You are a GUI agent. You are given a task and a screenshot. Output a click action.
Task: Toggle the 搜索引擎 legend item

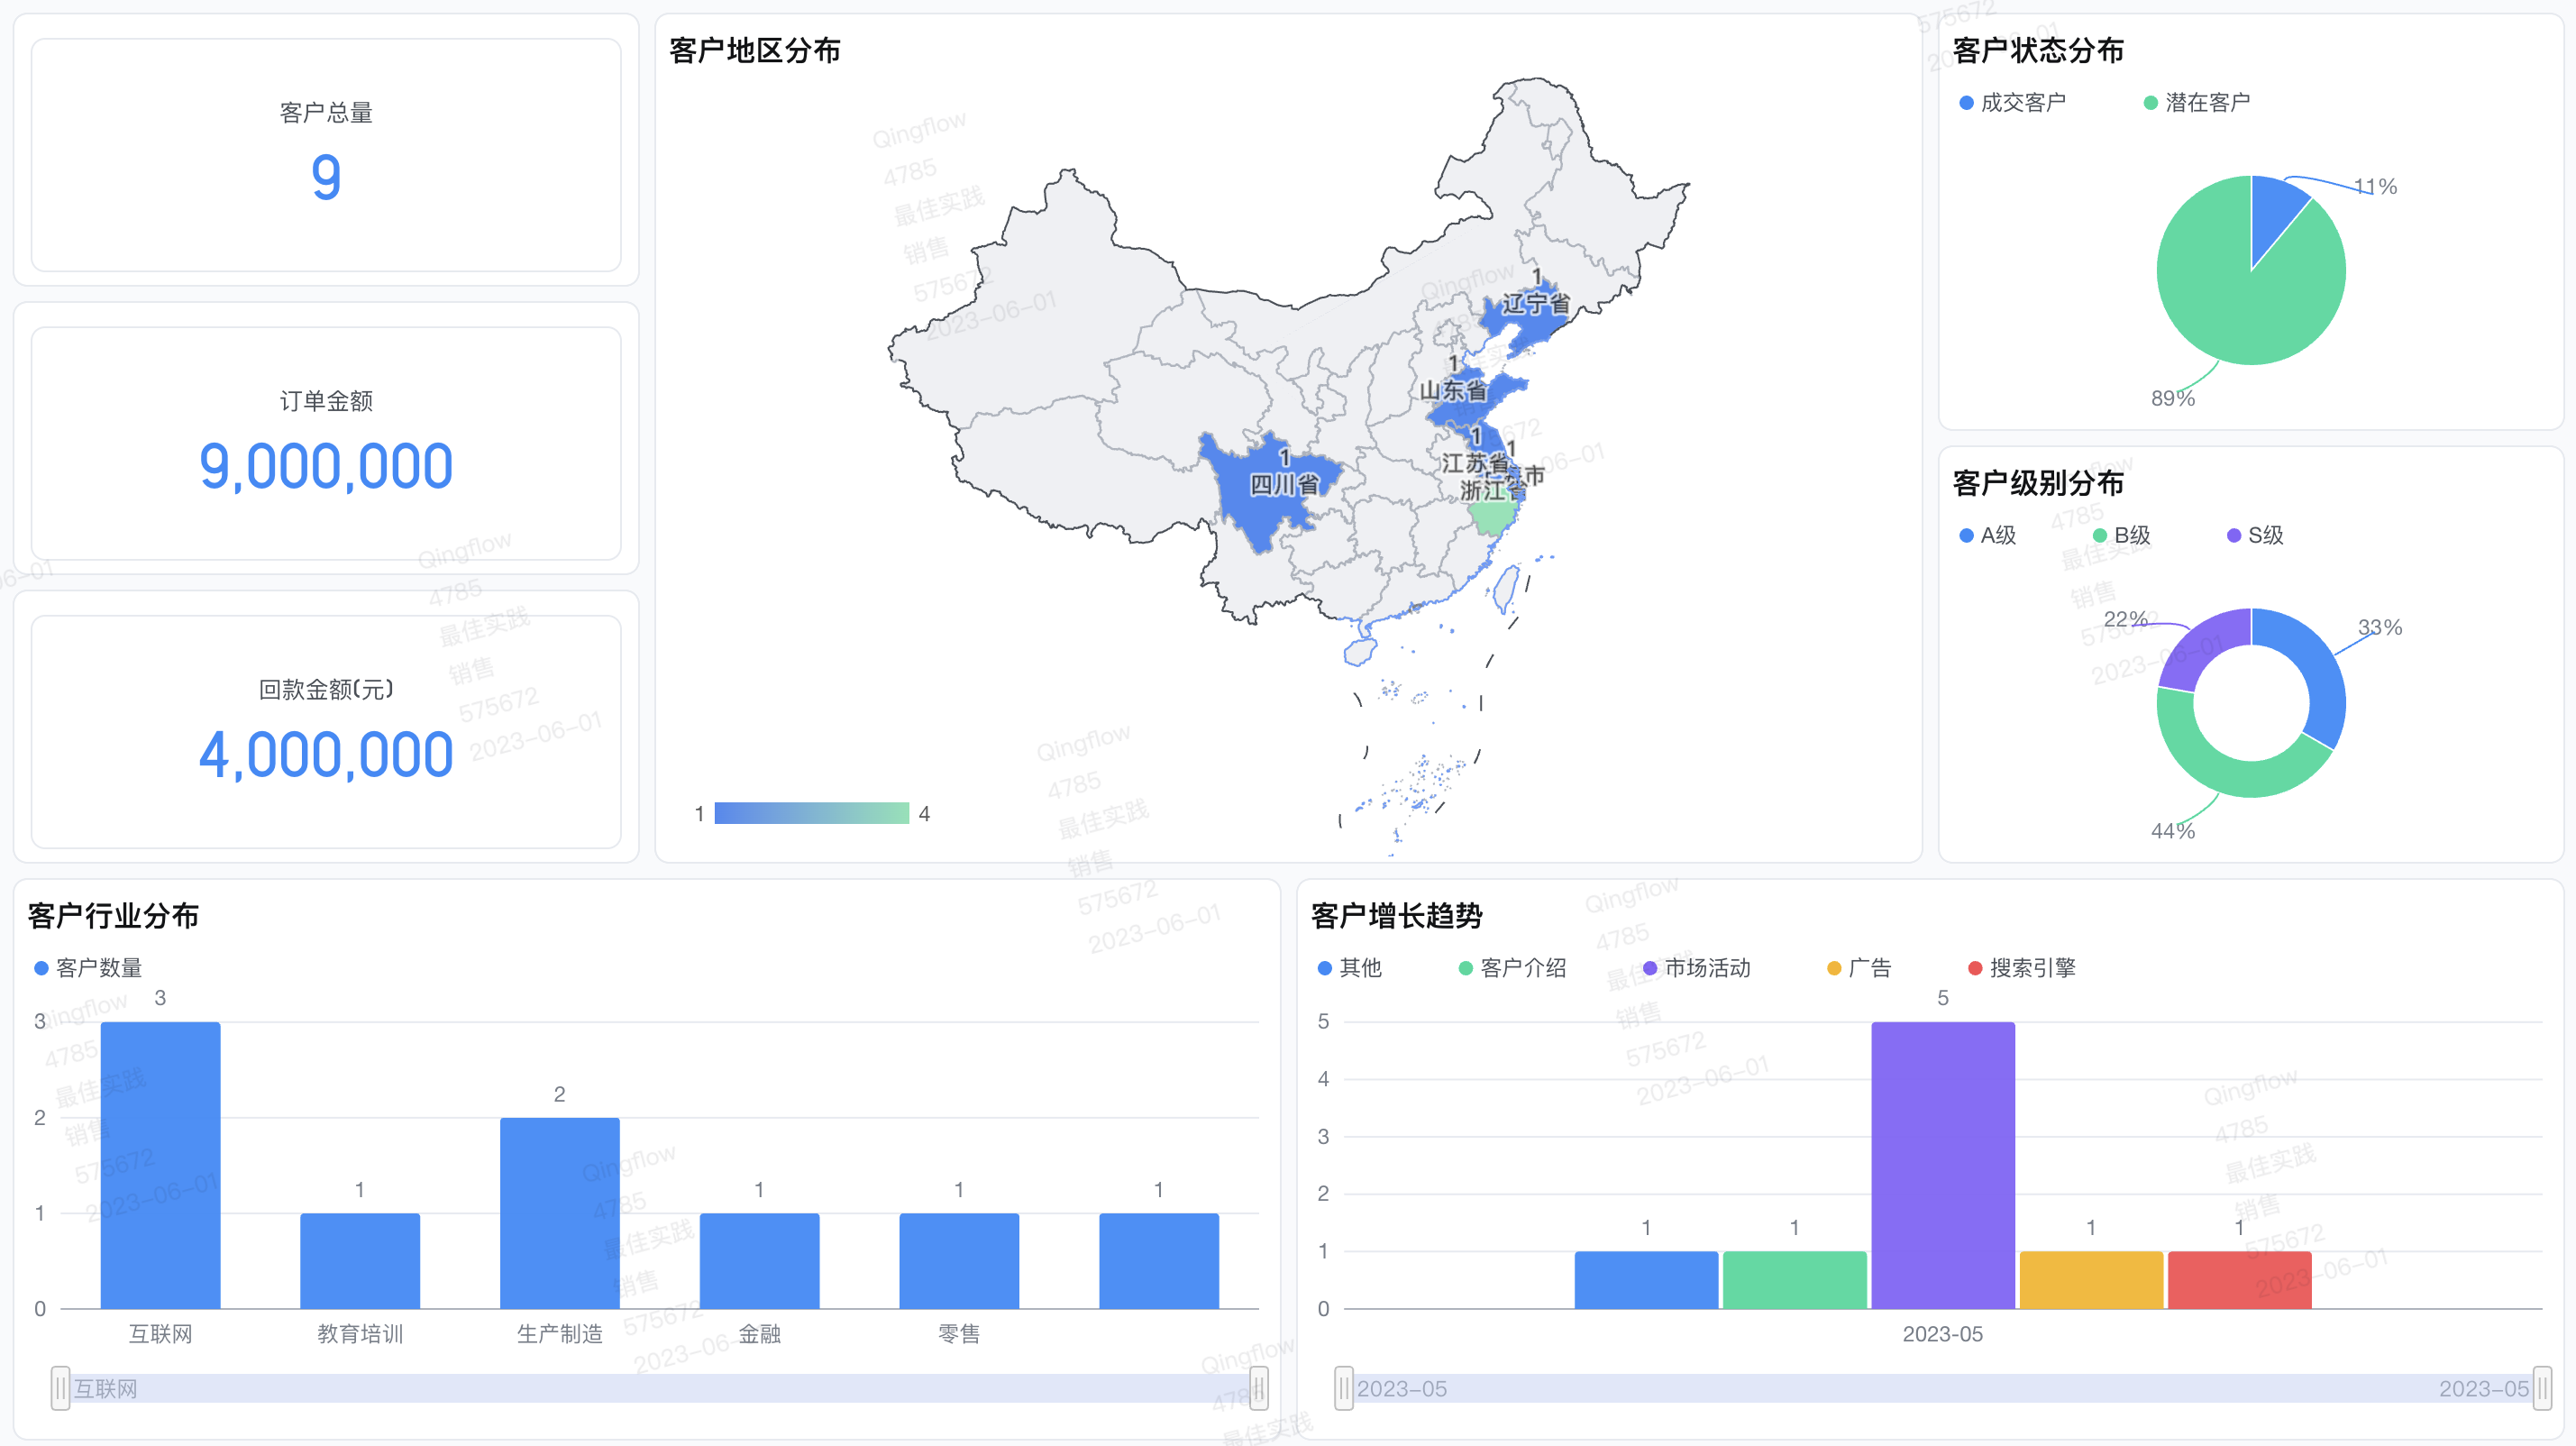point(2021,968)
